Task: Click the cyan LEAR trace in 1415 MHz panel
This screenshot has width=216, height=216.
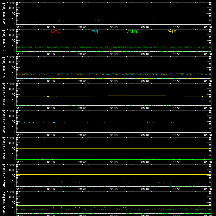Action: click(114, 95)
